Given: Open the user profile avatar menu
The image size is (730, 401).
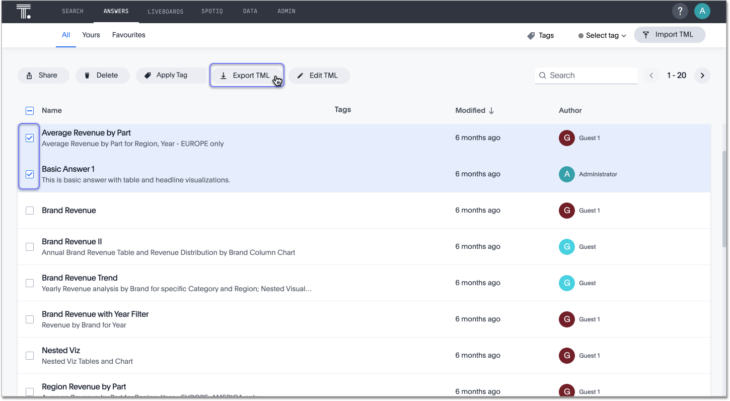Looking at the screenshot, I should click(x=702, y=11).
